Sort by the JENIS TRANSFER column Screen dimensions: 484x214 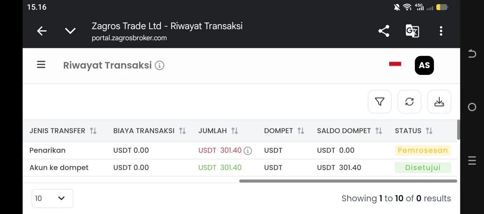63,131
